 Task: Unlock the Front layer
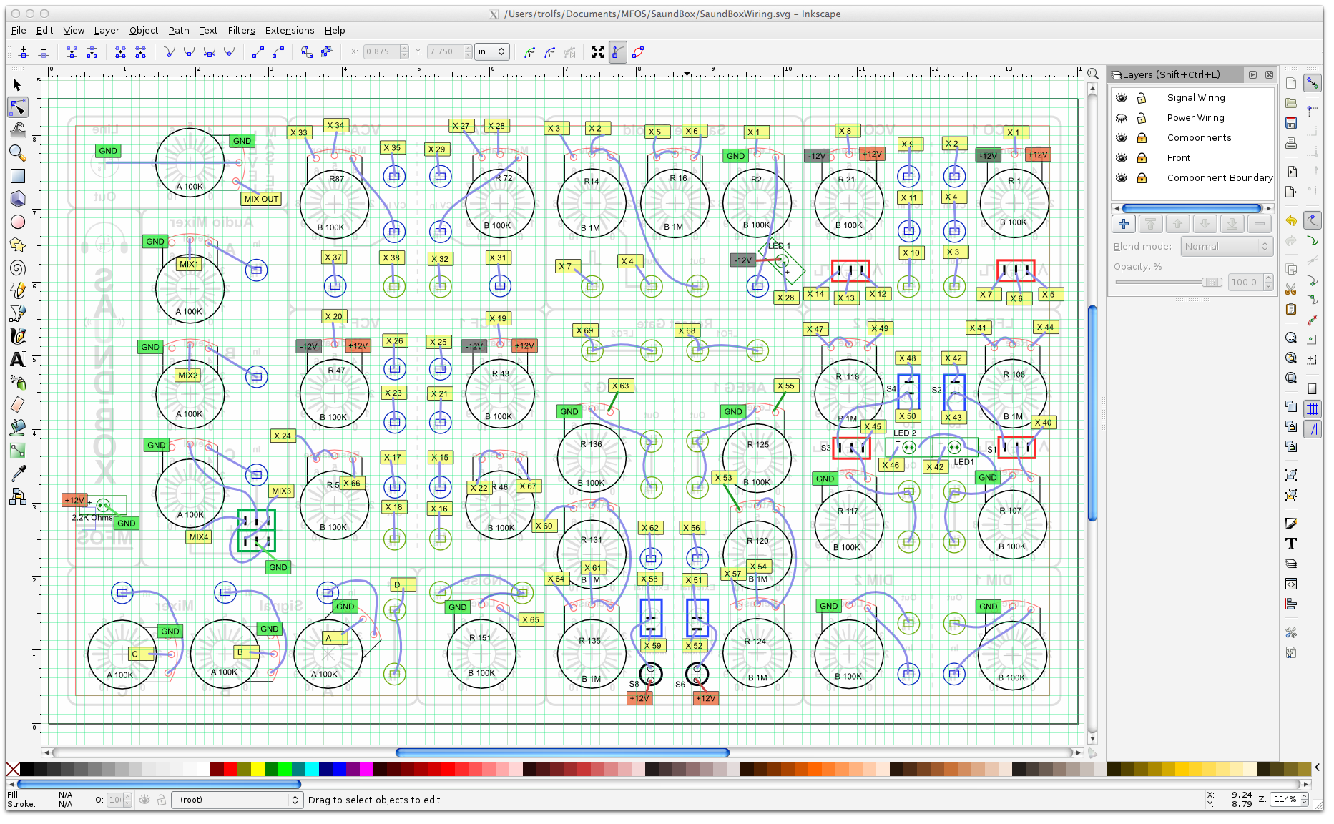tap(1142, 158)
